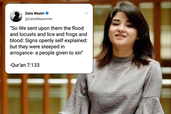Viewport: 171px width, 114px height.
Task: Visit the @ZairaWasimmm handle link
Action: [39, 19]
